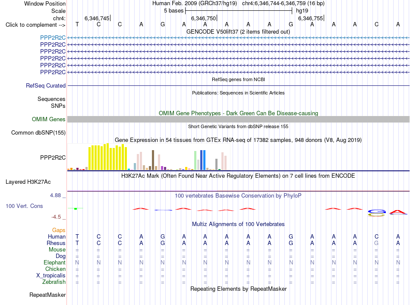Screen dimensions: 410x305
Task: Click the bottom PPP2R2C transcript label
Action: point(53,72)
